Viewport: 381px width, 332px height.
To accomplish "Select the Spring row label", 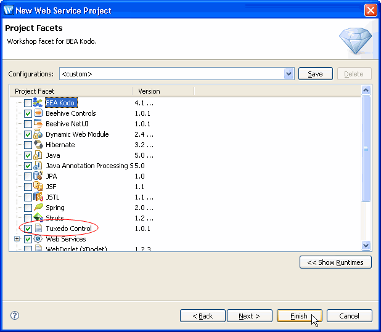I will pyautogui.click(x=55, y=208).
